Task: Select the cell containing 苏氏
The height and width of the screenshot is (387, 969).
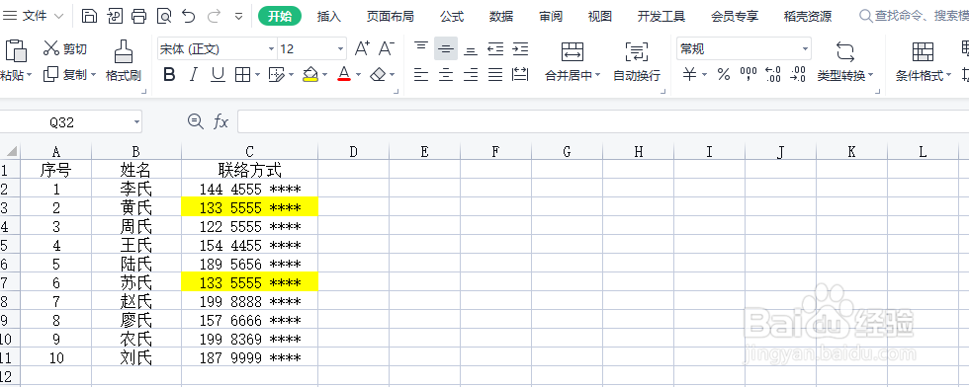Action: (136, 282)
